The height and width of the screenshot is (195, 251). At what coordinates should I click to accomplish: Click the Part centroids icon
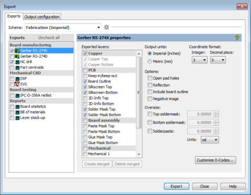click(x=17, y=68)
